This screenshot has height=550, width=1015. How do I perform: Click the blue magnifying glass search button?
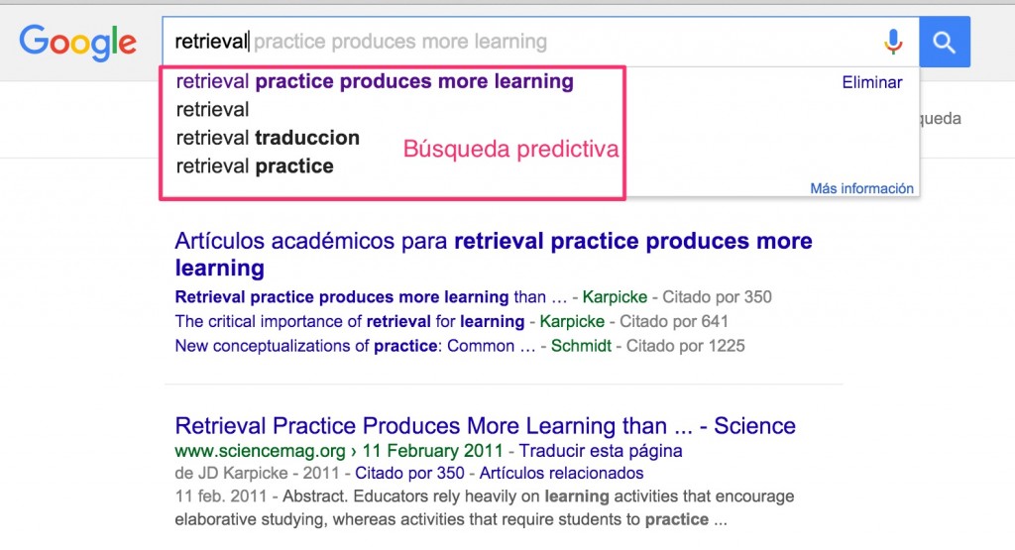(x=944, y=42)
